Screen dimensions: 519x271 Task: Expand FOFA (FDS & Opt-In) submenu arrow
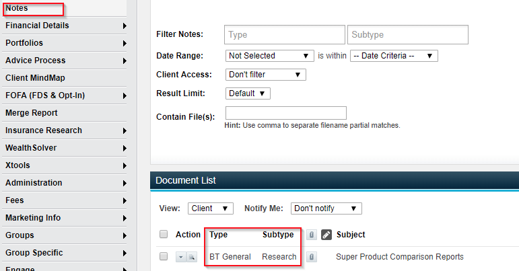click(125, 96)
